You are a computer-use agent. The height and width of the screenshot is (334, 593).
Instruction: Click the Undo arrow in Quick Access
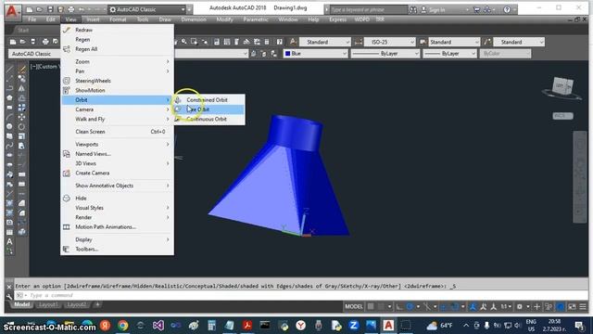click(82, 9)
